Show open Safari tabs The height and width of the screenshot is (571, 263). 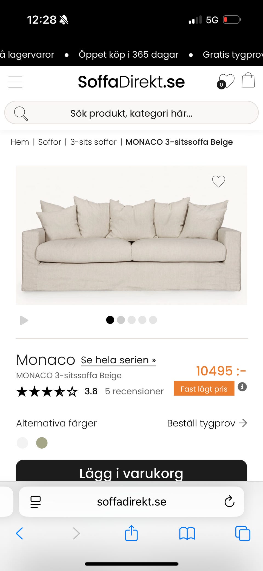click(x=243, y=533)
